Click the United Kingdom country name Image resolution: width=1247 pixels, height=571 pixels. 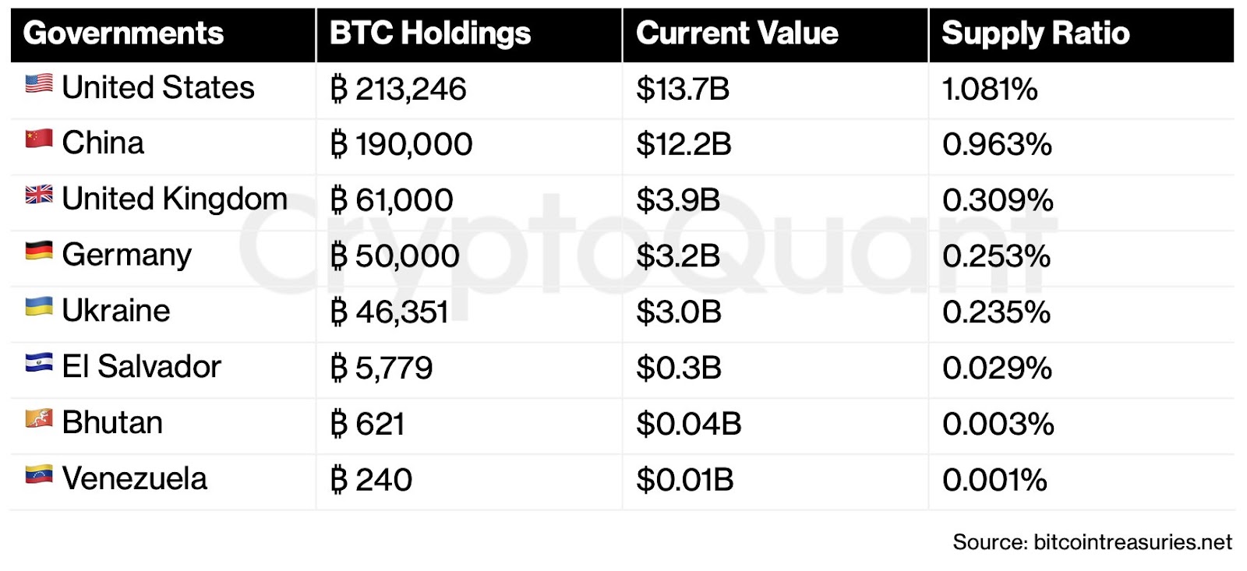click(x=175, y=199)
